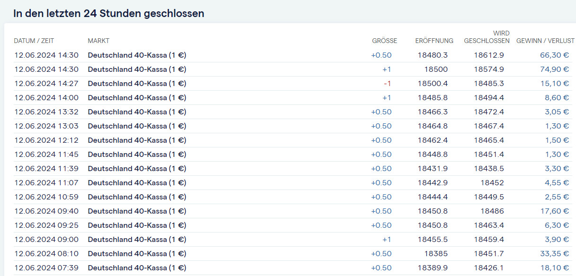Click the 66,30 € profit value

point(554,55)
